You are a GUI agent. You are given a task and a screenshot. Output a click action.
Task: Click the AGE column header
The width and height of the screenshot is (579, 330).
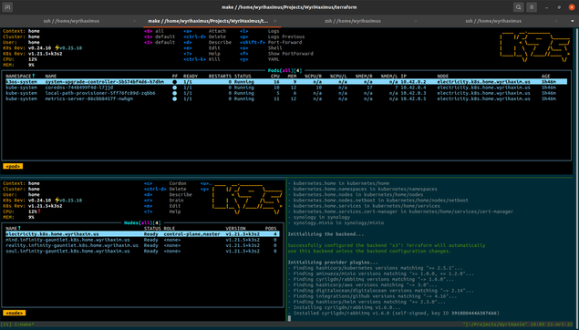coord(546,76)
